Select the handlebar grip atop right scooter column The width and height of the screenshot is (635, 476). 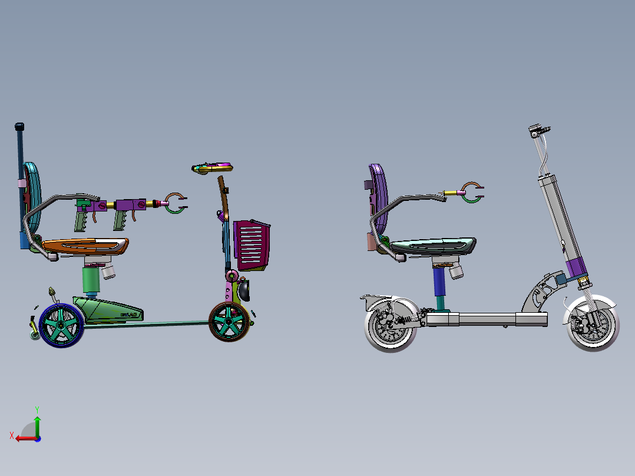[539, 130]
